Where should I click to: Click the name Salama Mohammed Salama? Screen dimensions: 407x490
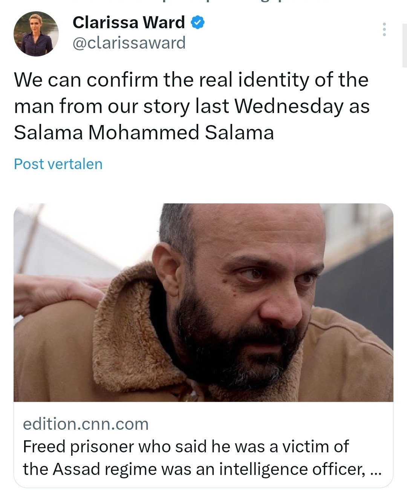(144, 133)
